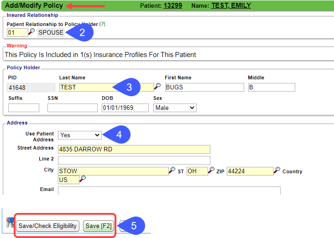Search policy holder by last name magnifier
The width and height of the screenshot is (334, 238).
[x=157, y=86]
